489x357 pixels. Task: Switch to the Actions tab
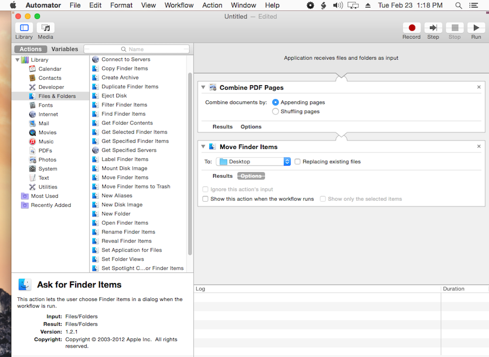tap(30, 49)
